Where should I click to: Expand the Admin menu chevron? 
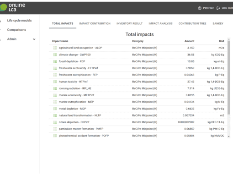click(34, 39)
